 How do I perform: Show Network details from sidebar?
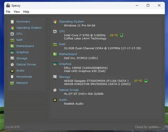click(x=22, y=83)
